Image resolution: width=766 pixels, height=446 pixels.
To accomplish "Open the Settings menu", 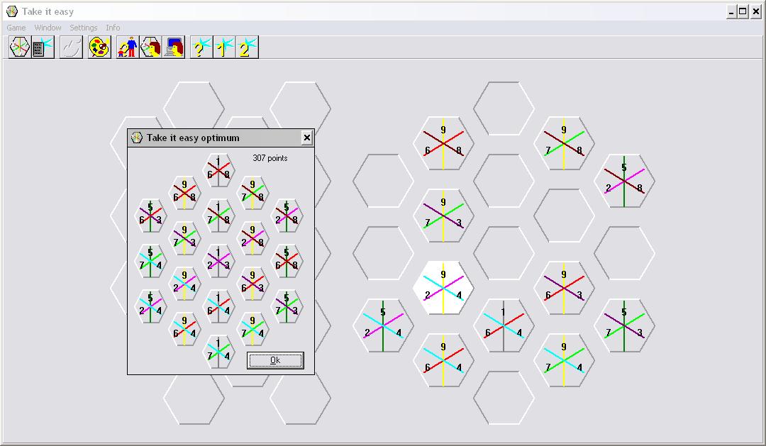I will (x=84, y=28).
